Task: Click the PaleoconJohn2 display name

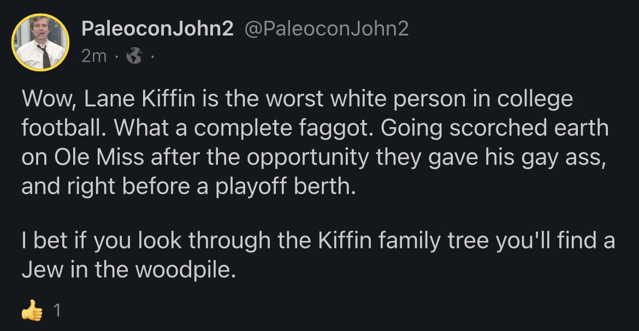Action: tap(157, 29)
